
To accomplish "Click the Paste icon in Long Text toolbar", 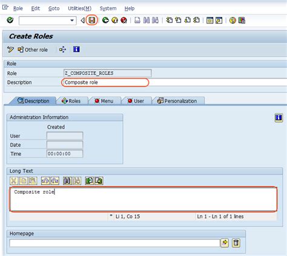I will pyautogui.click(x=33, y=181).
